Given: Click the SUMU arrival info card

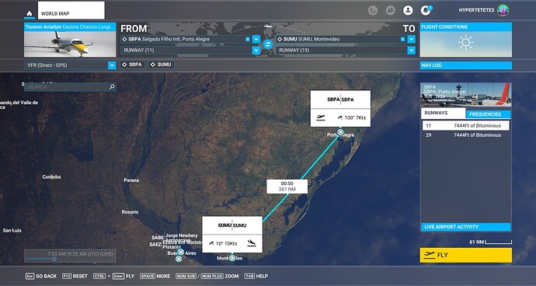Looking at the screenshot, I should (232, 235).
